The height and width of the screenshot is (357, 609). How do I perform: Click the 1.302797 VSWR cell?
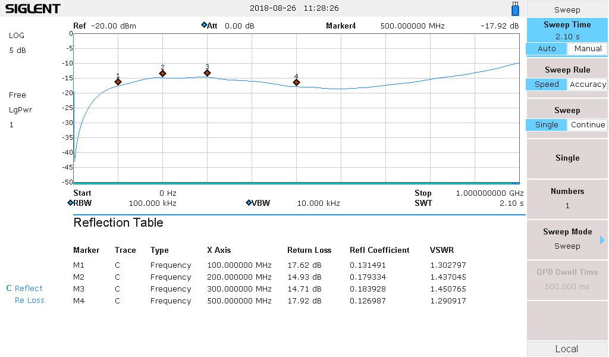coord(448,265)
